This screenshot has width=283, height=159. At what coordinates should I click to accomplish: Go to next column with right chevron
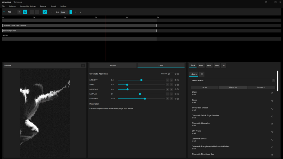[x=75, y=12]
